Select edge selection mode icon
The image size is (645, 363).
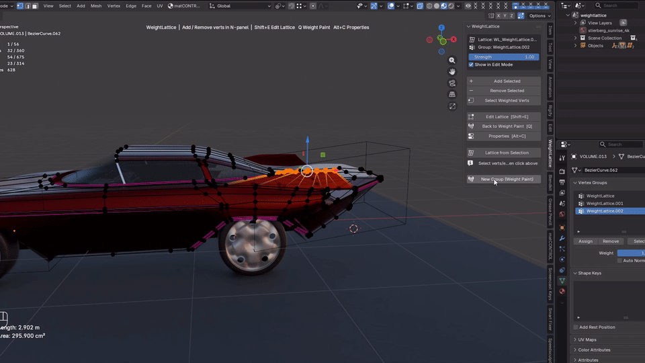[x=28, y=6]
